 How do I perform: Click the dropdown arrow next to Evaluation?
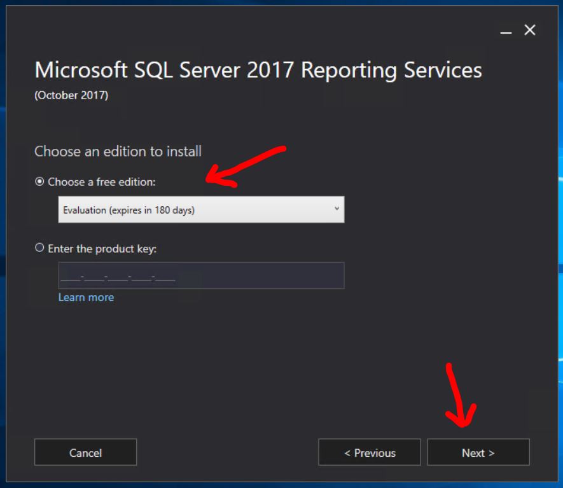point(337,209)
